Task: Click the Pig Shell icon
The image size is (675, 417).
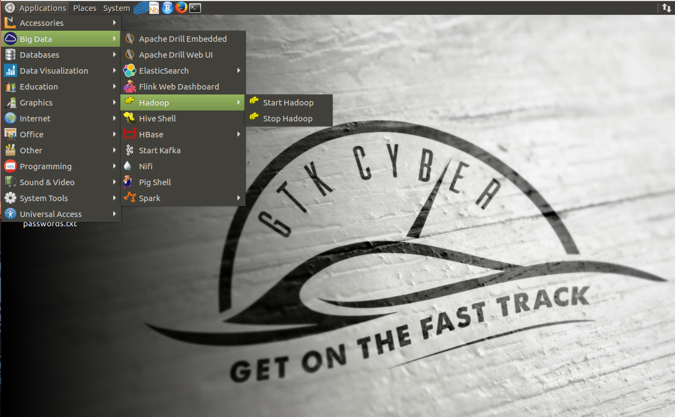Action: tap(128, 182)
